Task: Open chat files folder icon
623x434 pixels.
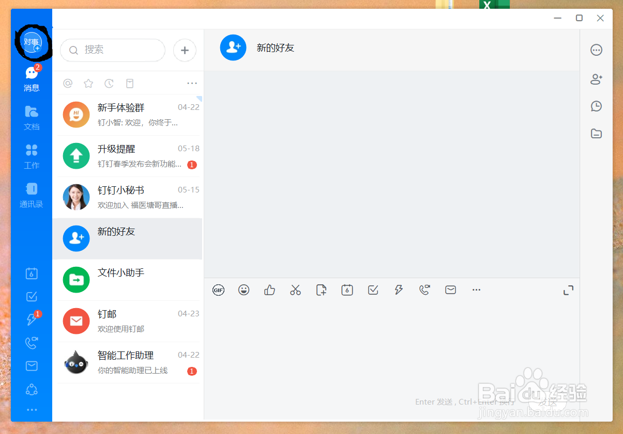Action: (597, 134)
